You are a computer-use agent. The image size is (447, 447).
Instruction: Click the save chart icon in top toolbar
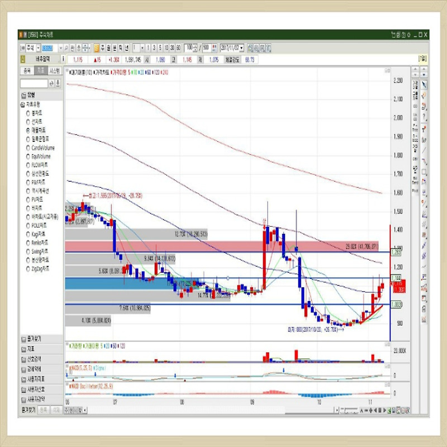[x=262, y=48]
